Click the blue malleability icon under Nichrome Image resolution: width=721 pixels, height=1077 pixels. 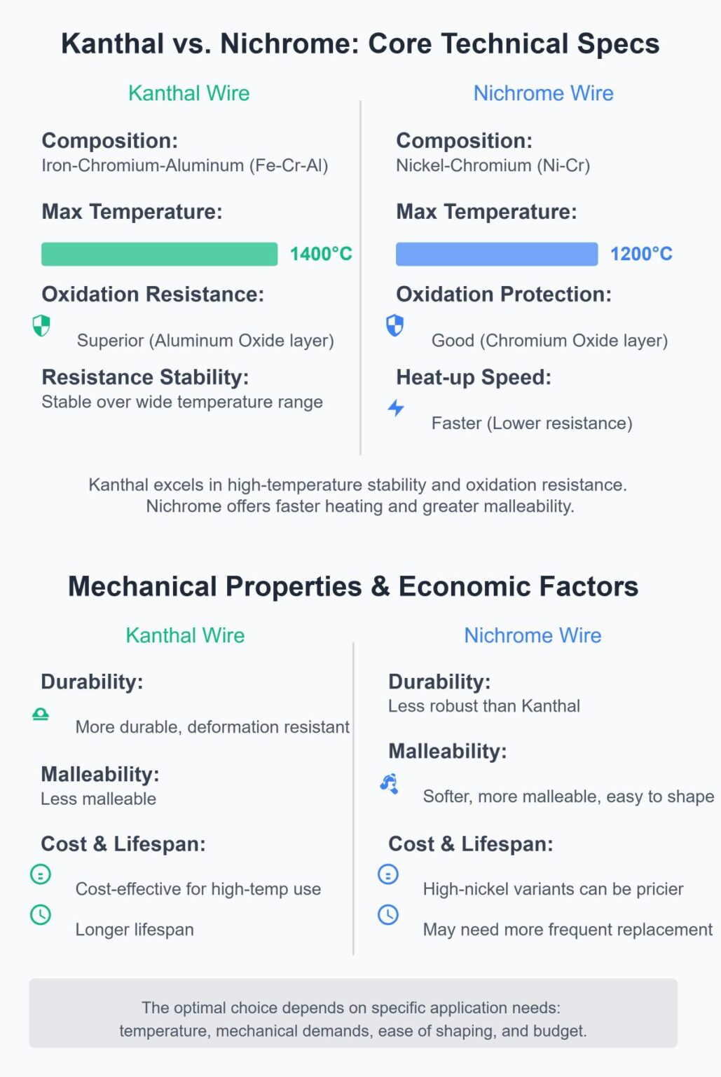[389, 783]
